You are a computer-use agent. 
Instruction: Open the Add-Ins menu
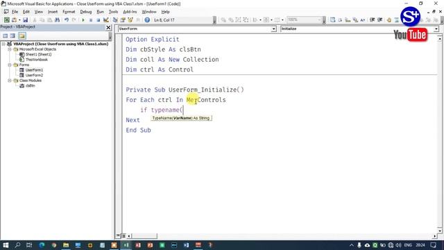pos(130,12)
